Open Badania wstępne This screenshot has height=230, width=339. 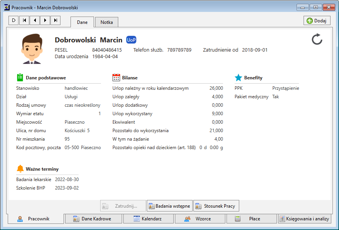169,206
